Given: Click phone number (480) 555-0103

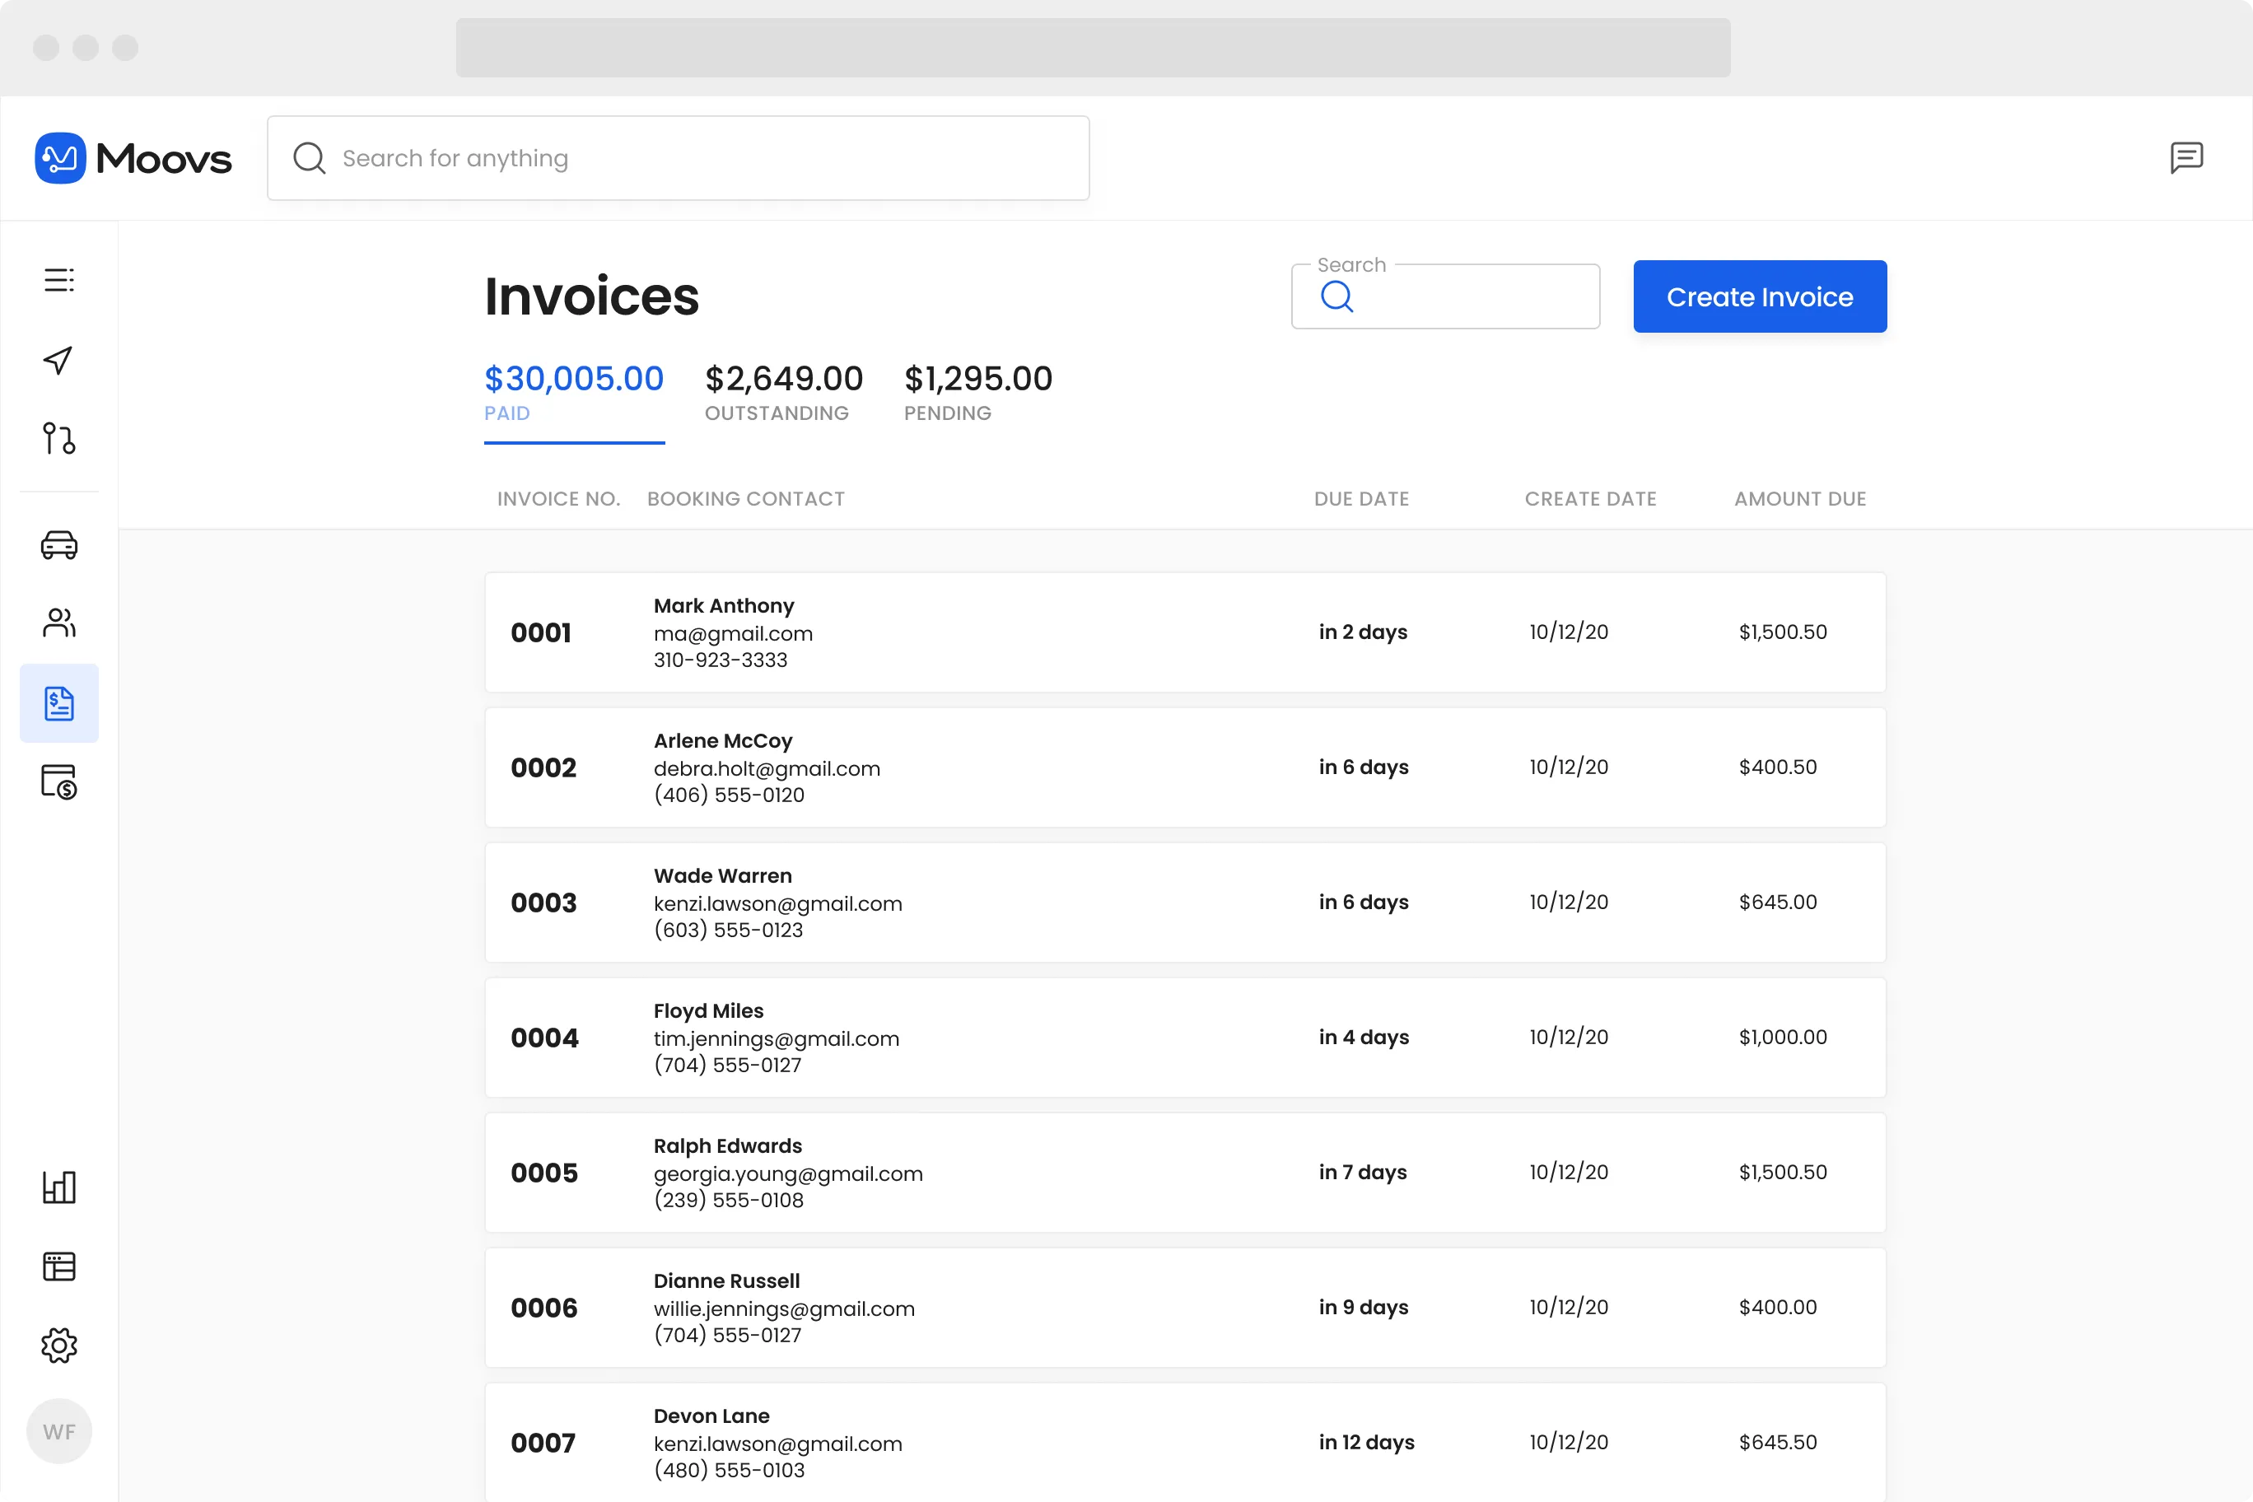Looking at the screenshot, I should pyautogui.click(x=729, y=1471).
